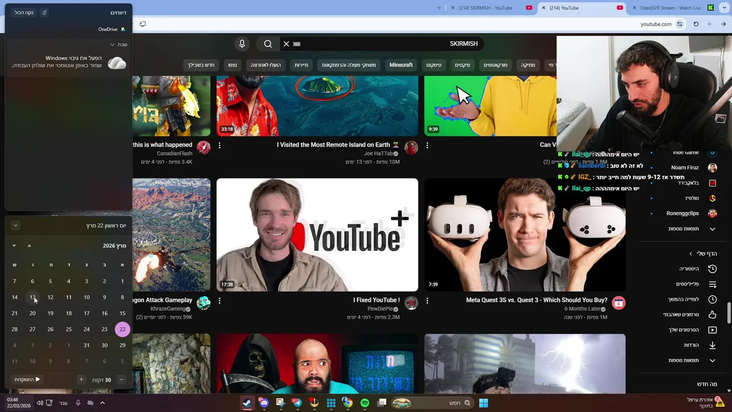
Task: Open the 'הדף שלי' section chevron
Action: coord(690,253)
